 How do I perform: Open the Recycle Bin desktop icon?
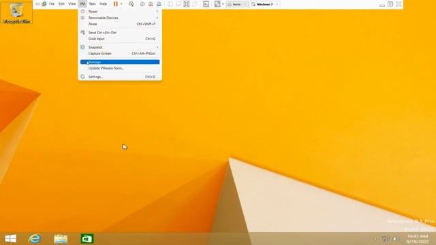point(16,12)
